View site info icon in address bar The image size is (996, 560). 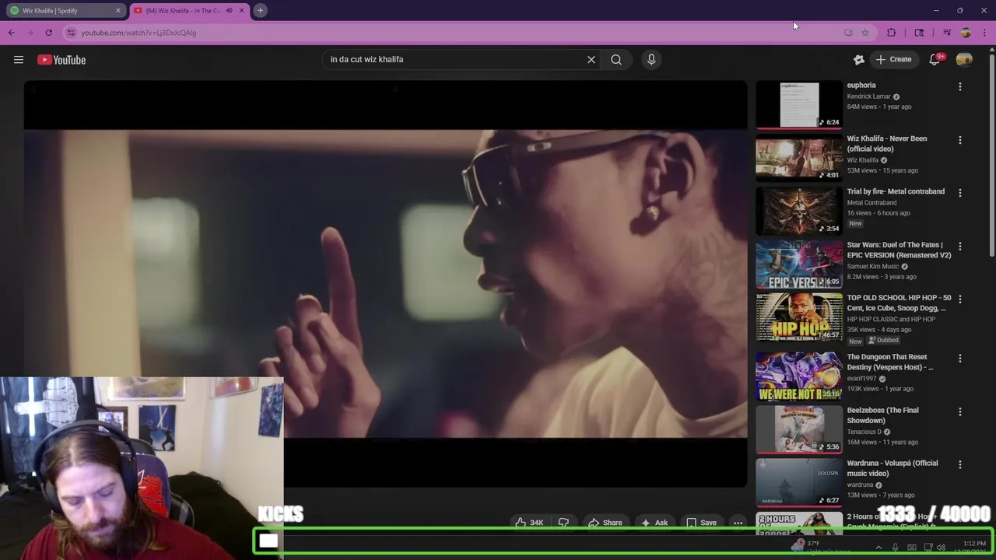[x=71, y=33]
